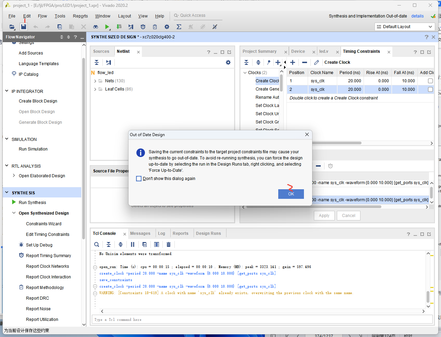Collapse the IP INTEGRATOR section
Image resolution: width=441 pixels, height=337 pixels.
(7, 91)
